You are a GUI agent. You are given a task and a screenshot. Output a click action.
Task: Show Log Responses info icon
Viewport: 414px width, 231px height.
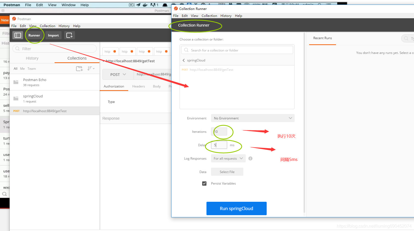pyautogui.click(x=250, y=158)
